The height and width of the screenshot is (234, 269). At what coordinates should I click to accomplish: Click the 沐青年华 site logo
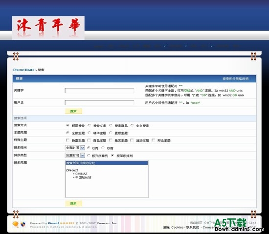pyautogui.click(x=48, y=28)
